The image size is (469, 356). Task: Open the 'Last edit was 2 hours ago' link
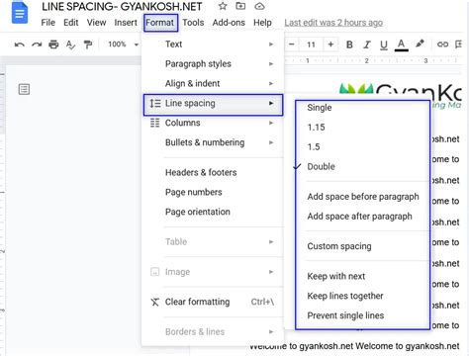point(333,23)
